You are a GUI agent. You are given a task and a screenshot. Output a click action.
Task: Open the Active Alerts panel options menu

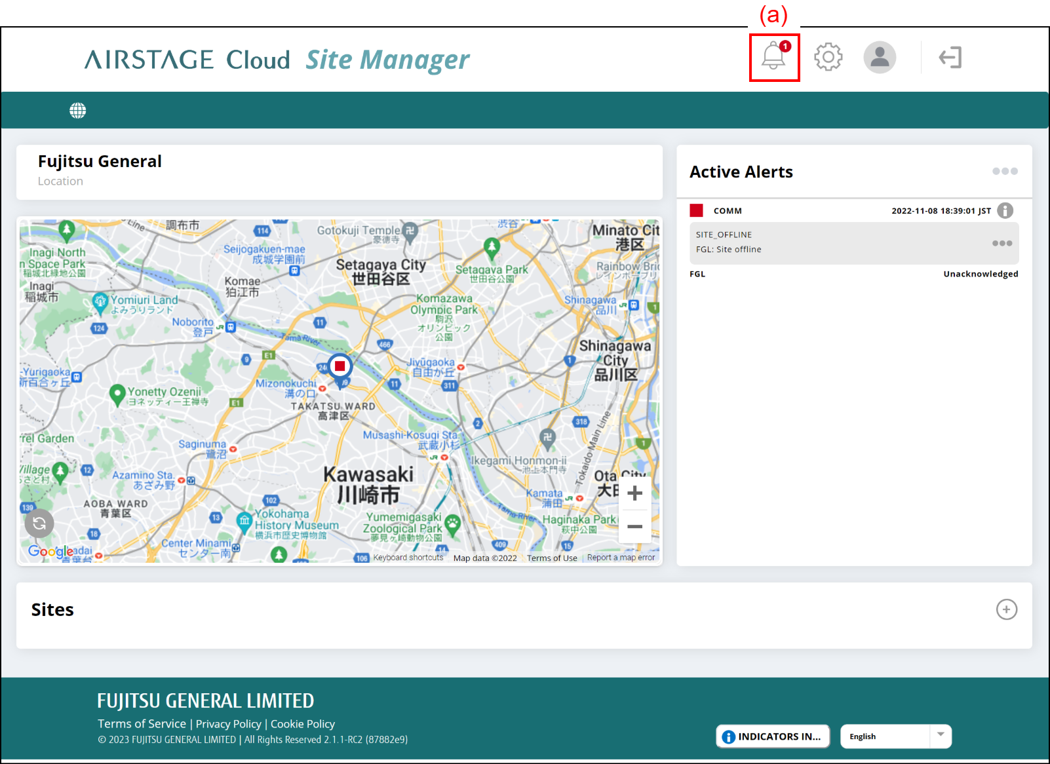click(x=1004, y=171)
